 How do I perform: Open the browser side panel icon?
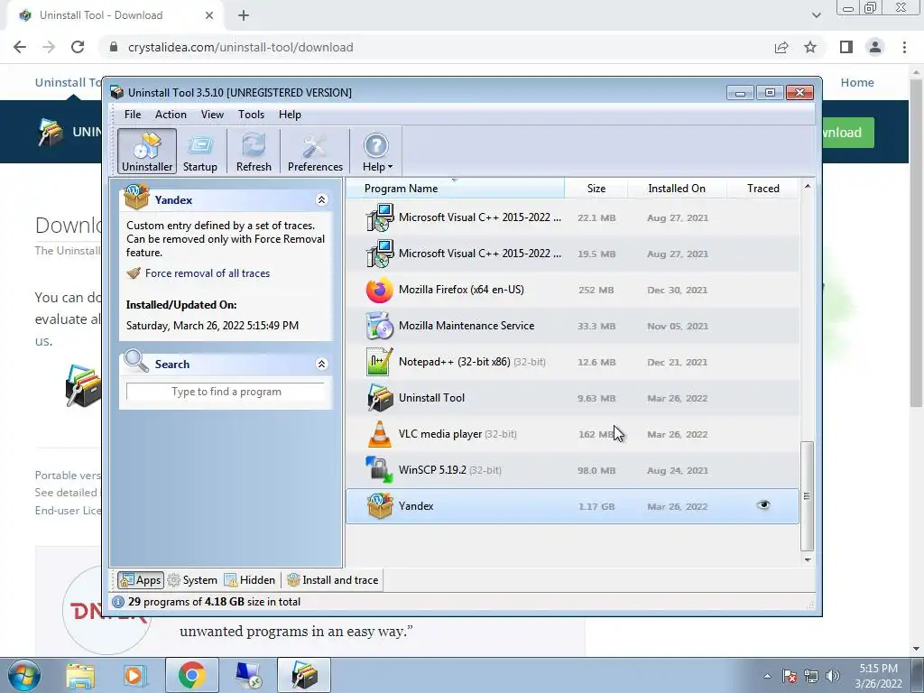(846, 47)
